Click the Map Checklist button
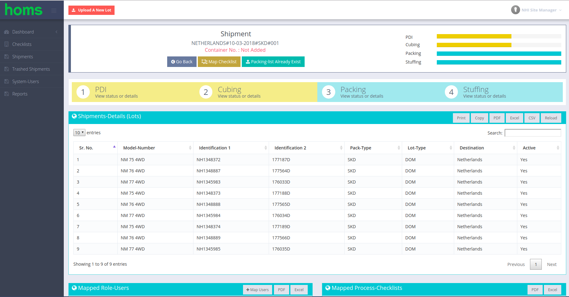Viewport: 569px width, 297px height. [x=219, y=62]
